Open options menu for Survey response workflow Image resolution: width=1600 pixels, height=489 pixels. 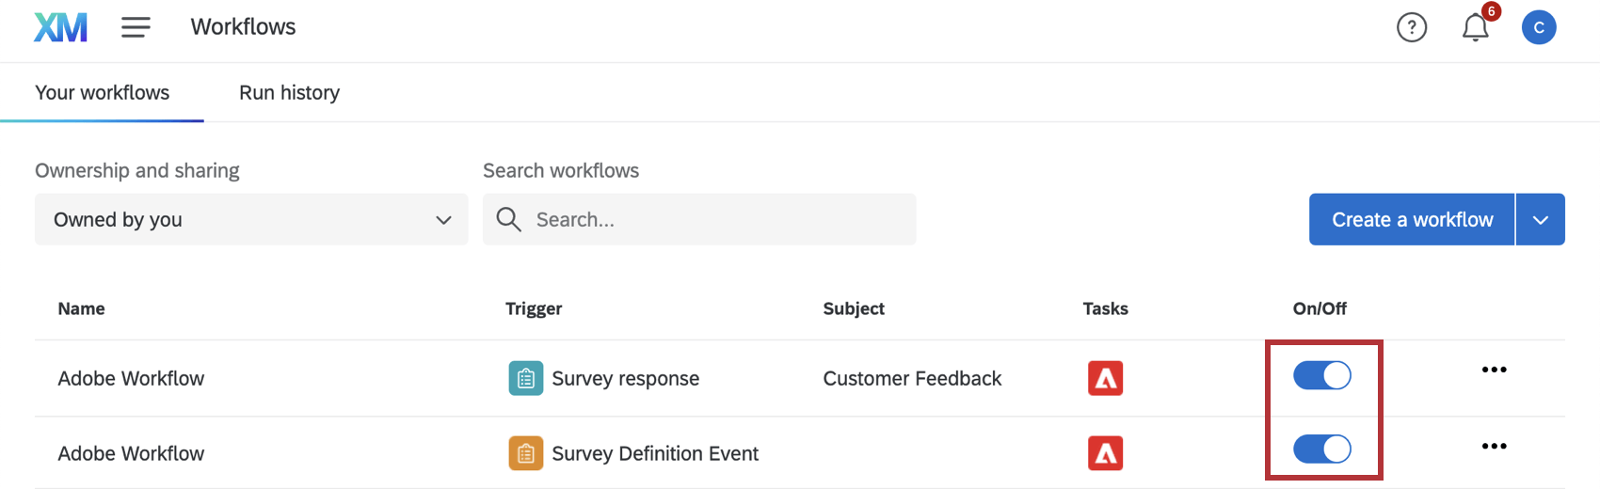click(1494, 370)
